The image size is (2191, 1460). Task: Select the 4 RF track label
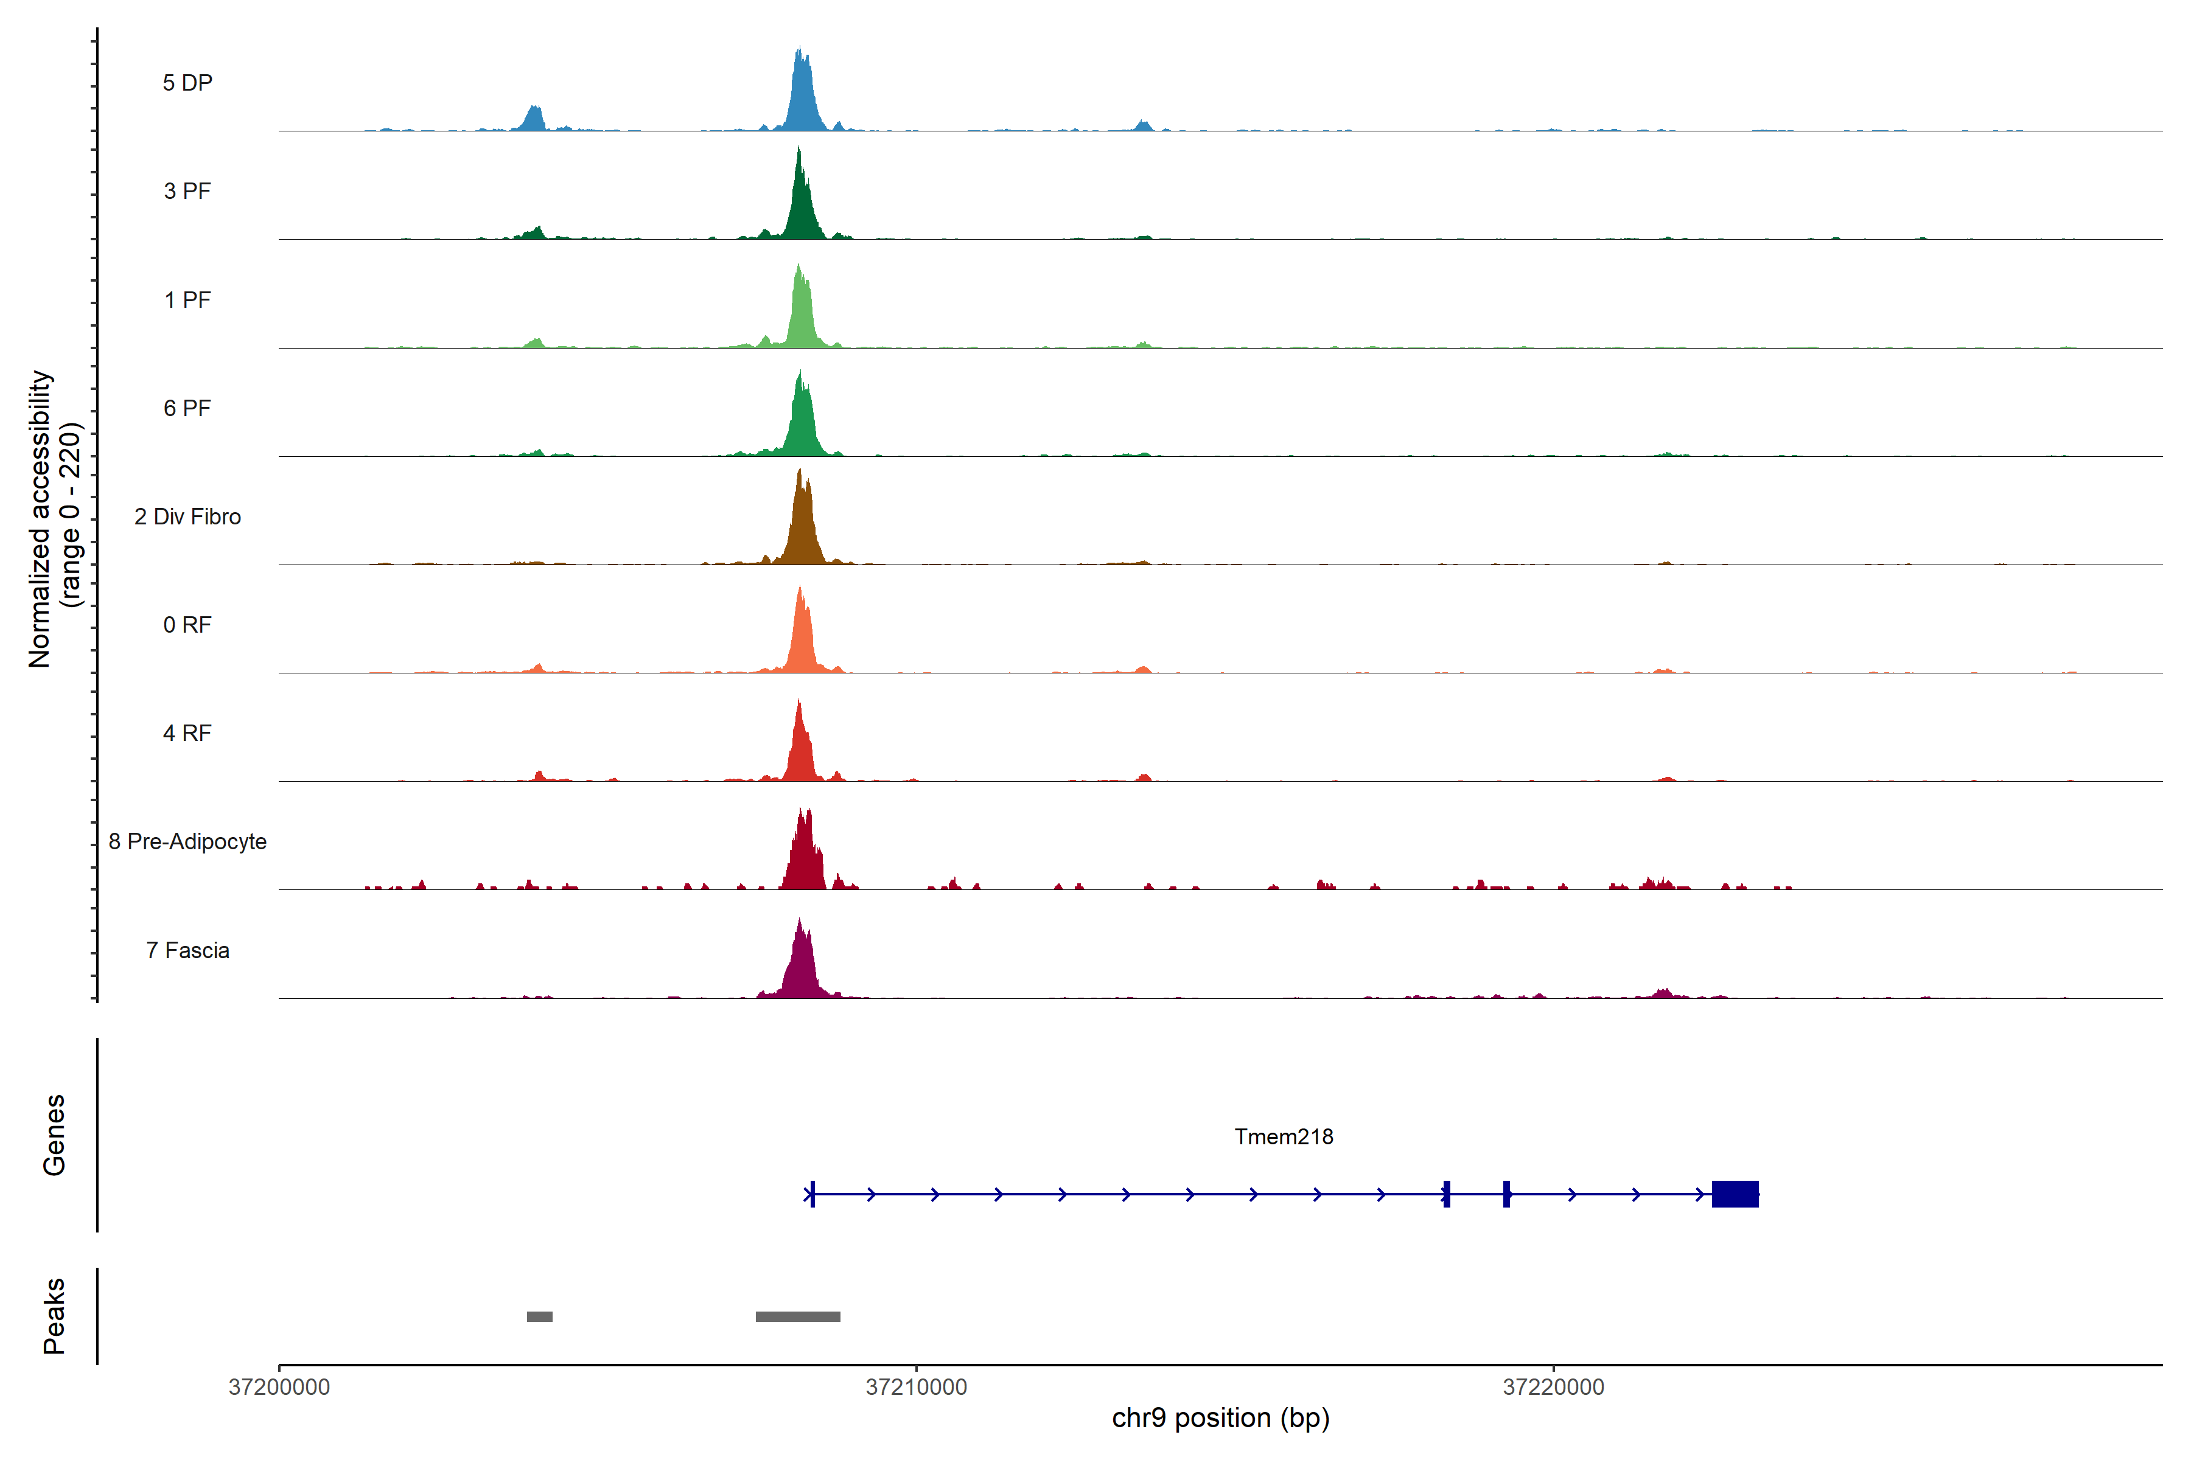pos(187,734)
